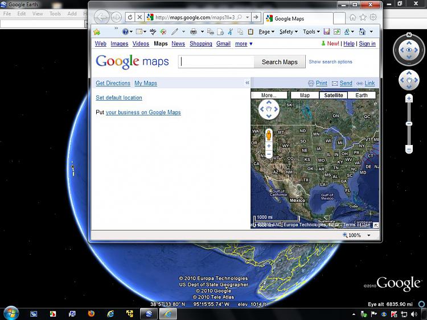Open the More... map layers button
Screen dimensions: 427x320
pos(269,95)
